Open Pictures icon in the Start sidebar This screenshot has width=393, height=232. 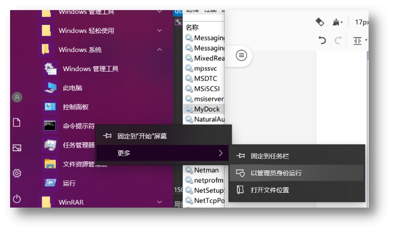click(17, 148)
